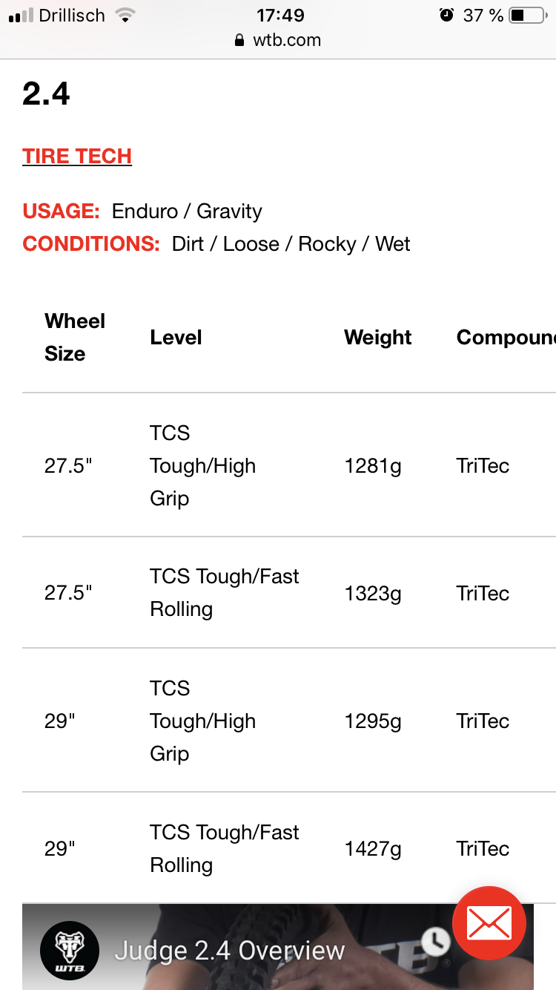Tap the Wi-Fi status icon

click(125, 16)
